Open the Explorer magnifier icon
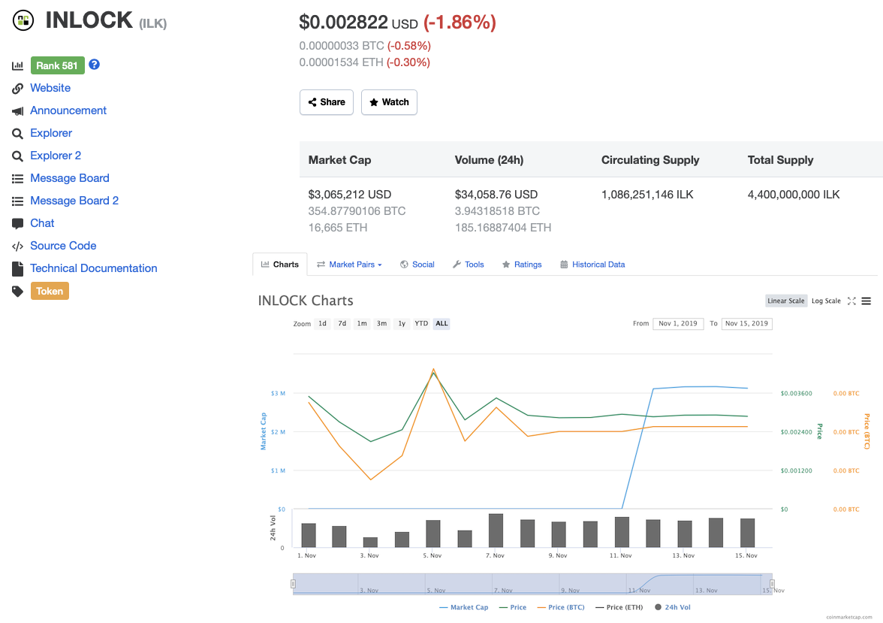 point(17,133)
